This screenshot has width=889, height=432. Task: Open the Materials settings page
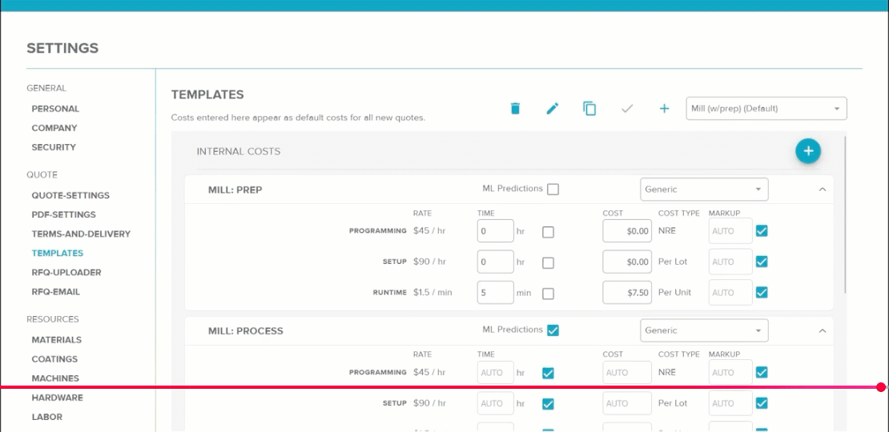[56, 340]
